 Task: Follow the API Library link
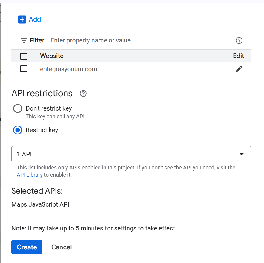30,175
